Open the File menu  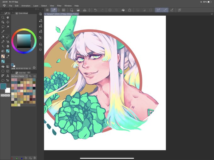(x=10, y=6)
